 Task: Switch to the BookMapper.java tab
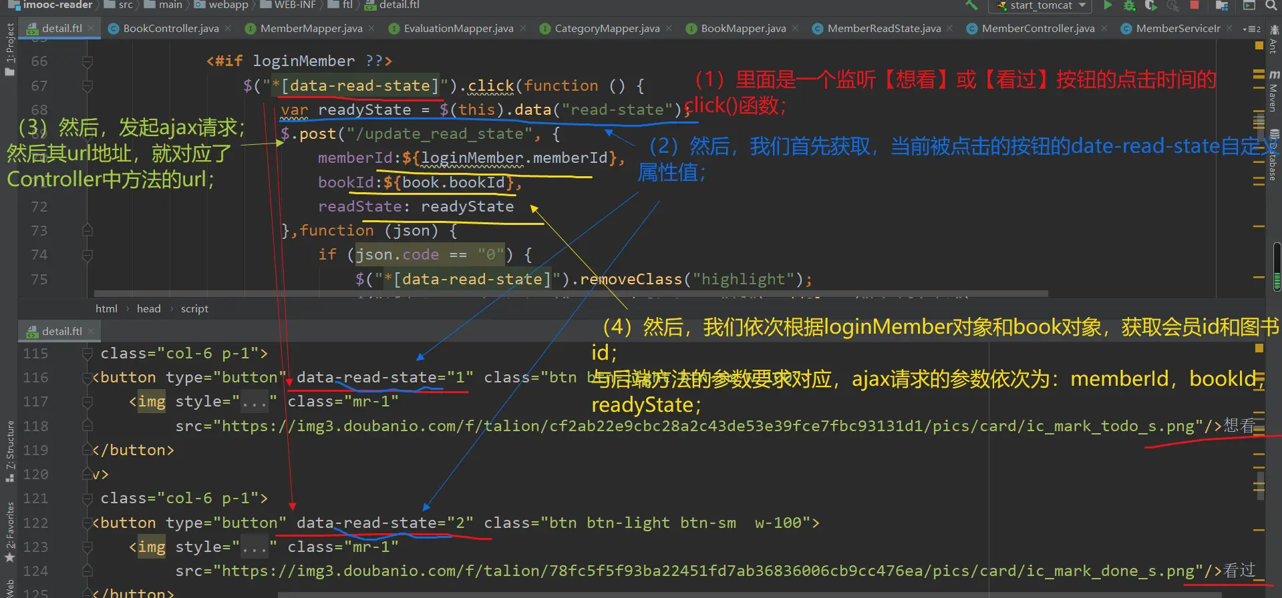(743, 28)
